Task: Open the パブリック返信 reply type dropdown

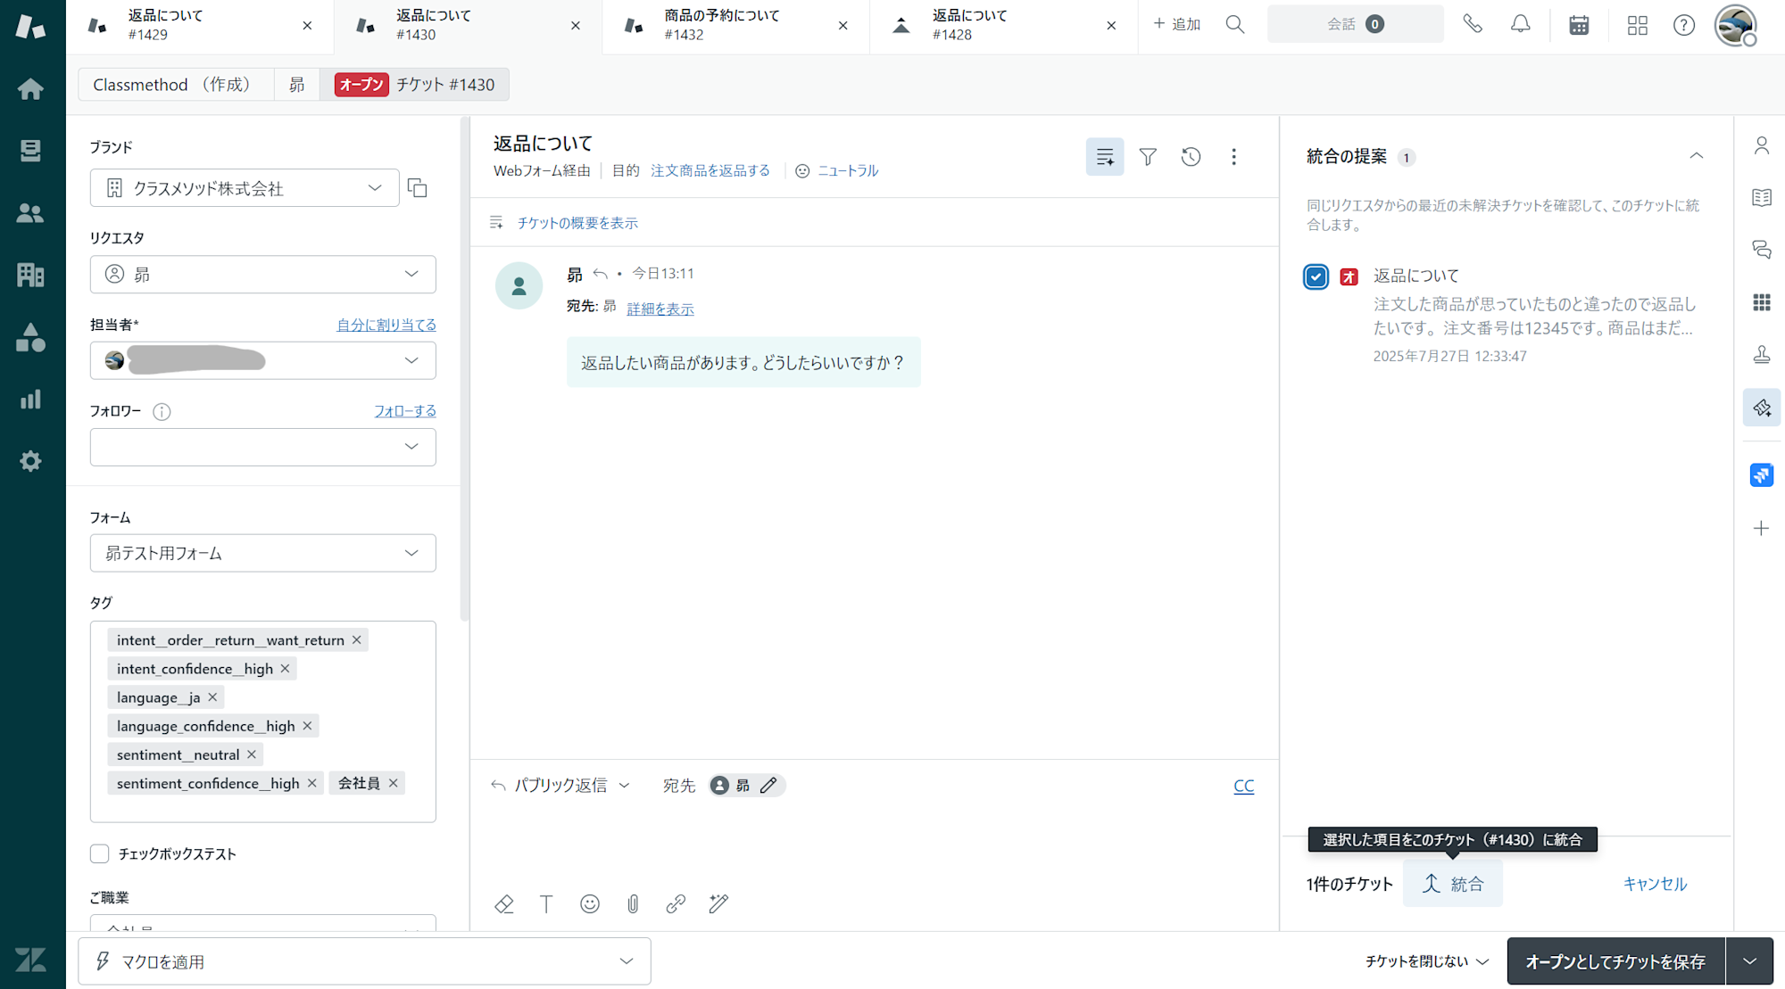Action: [x=560, y=786]
